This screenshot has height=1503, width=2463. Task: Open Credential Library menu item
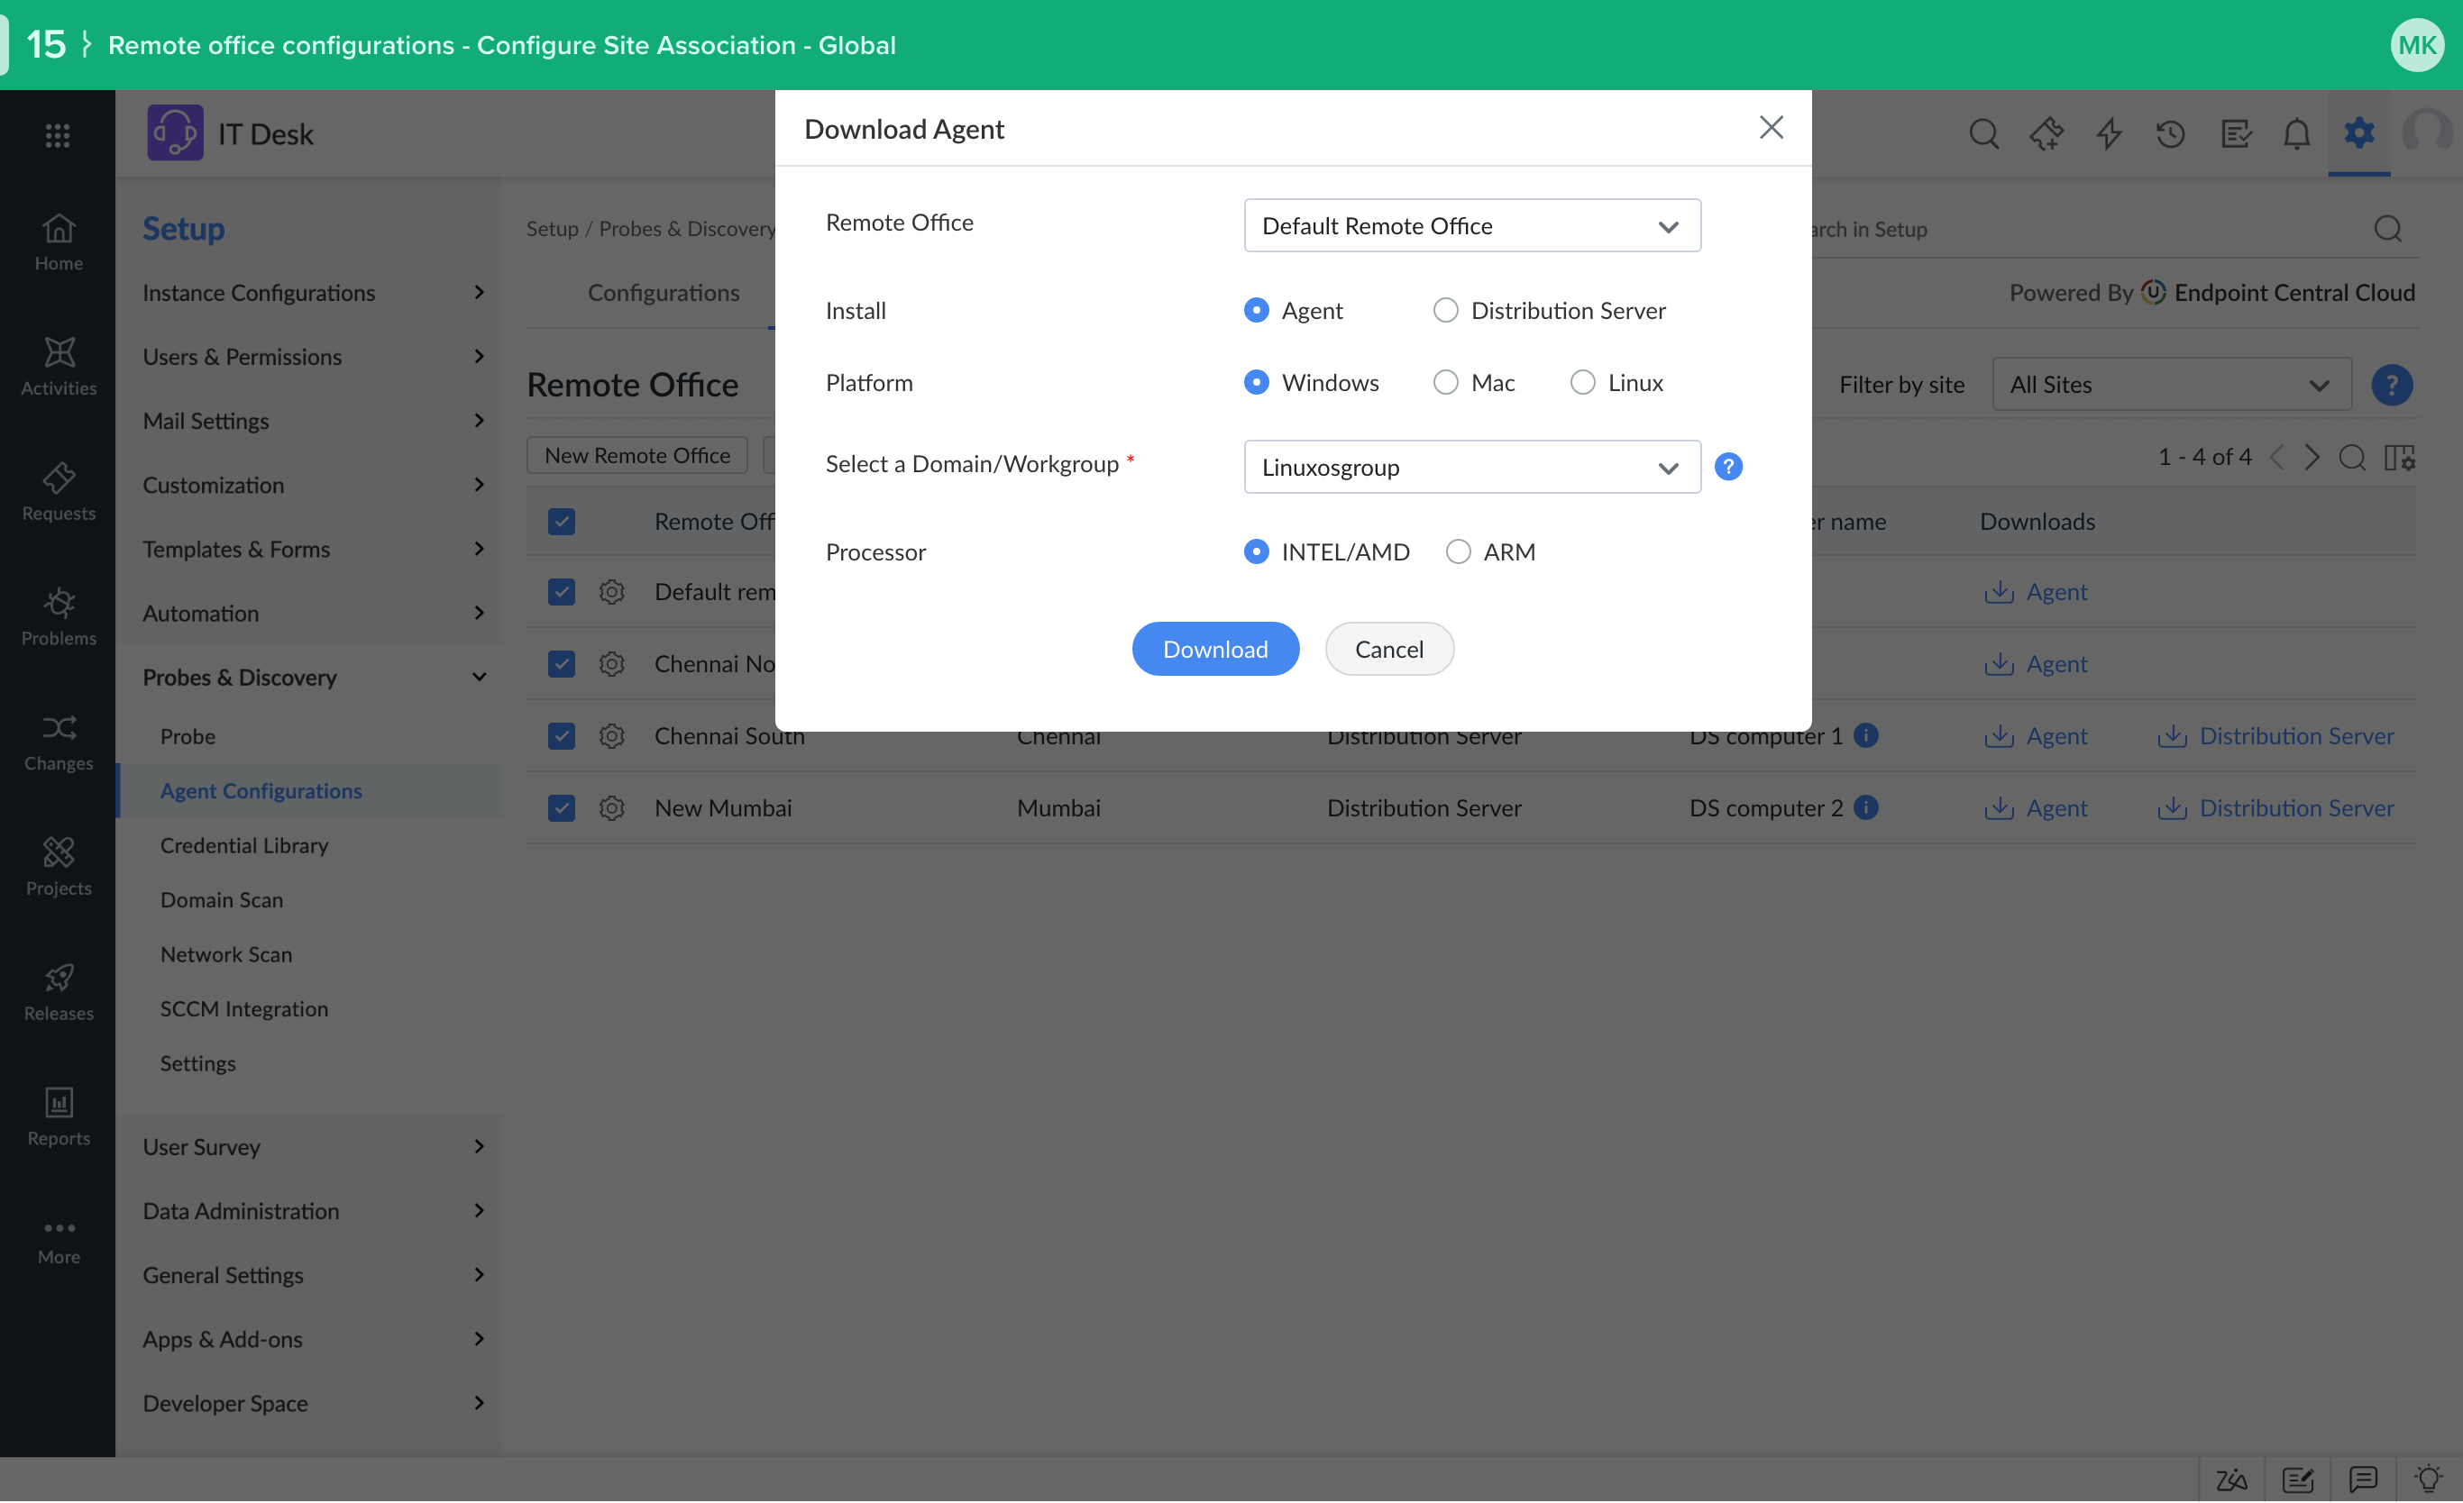(x=244, y=845)
